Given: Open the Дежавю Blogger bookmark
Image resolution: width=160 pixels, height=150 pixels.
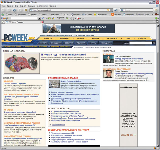Looking at the screenshot, I should 116,15.
